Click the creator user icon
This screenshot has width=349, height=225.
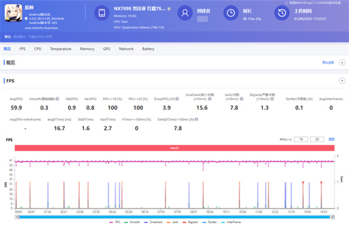[x=185, y=13]
